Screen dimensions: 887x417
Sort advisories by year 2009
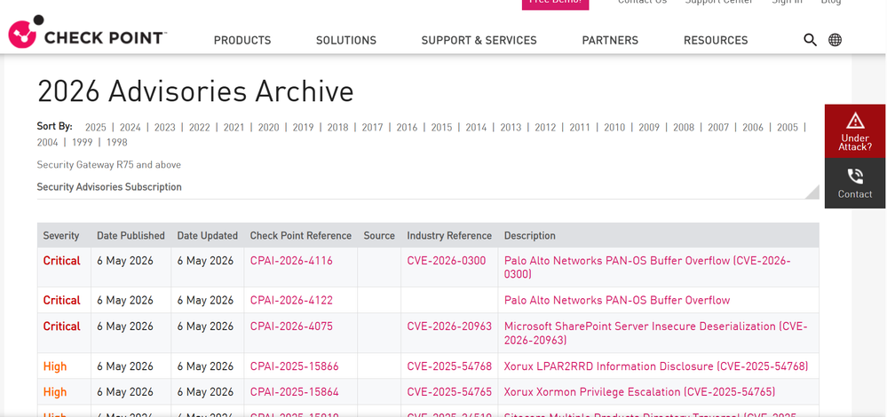(649, 128)
